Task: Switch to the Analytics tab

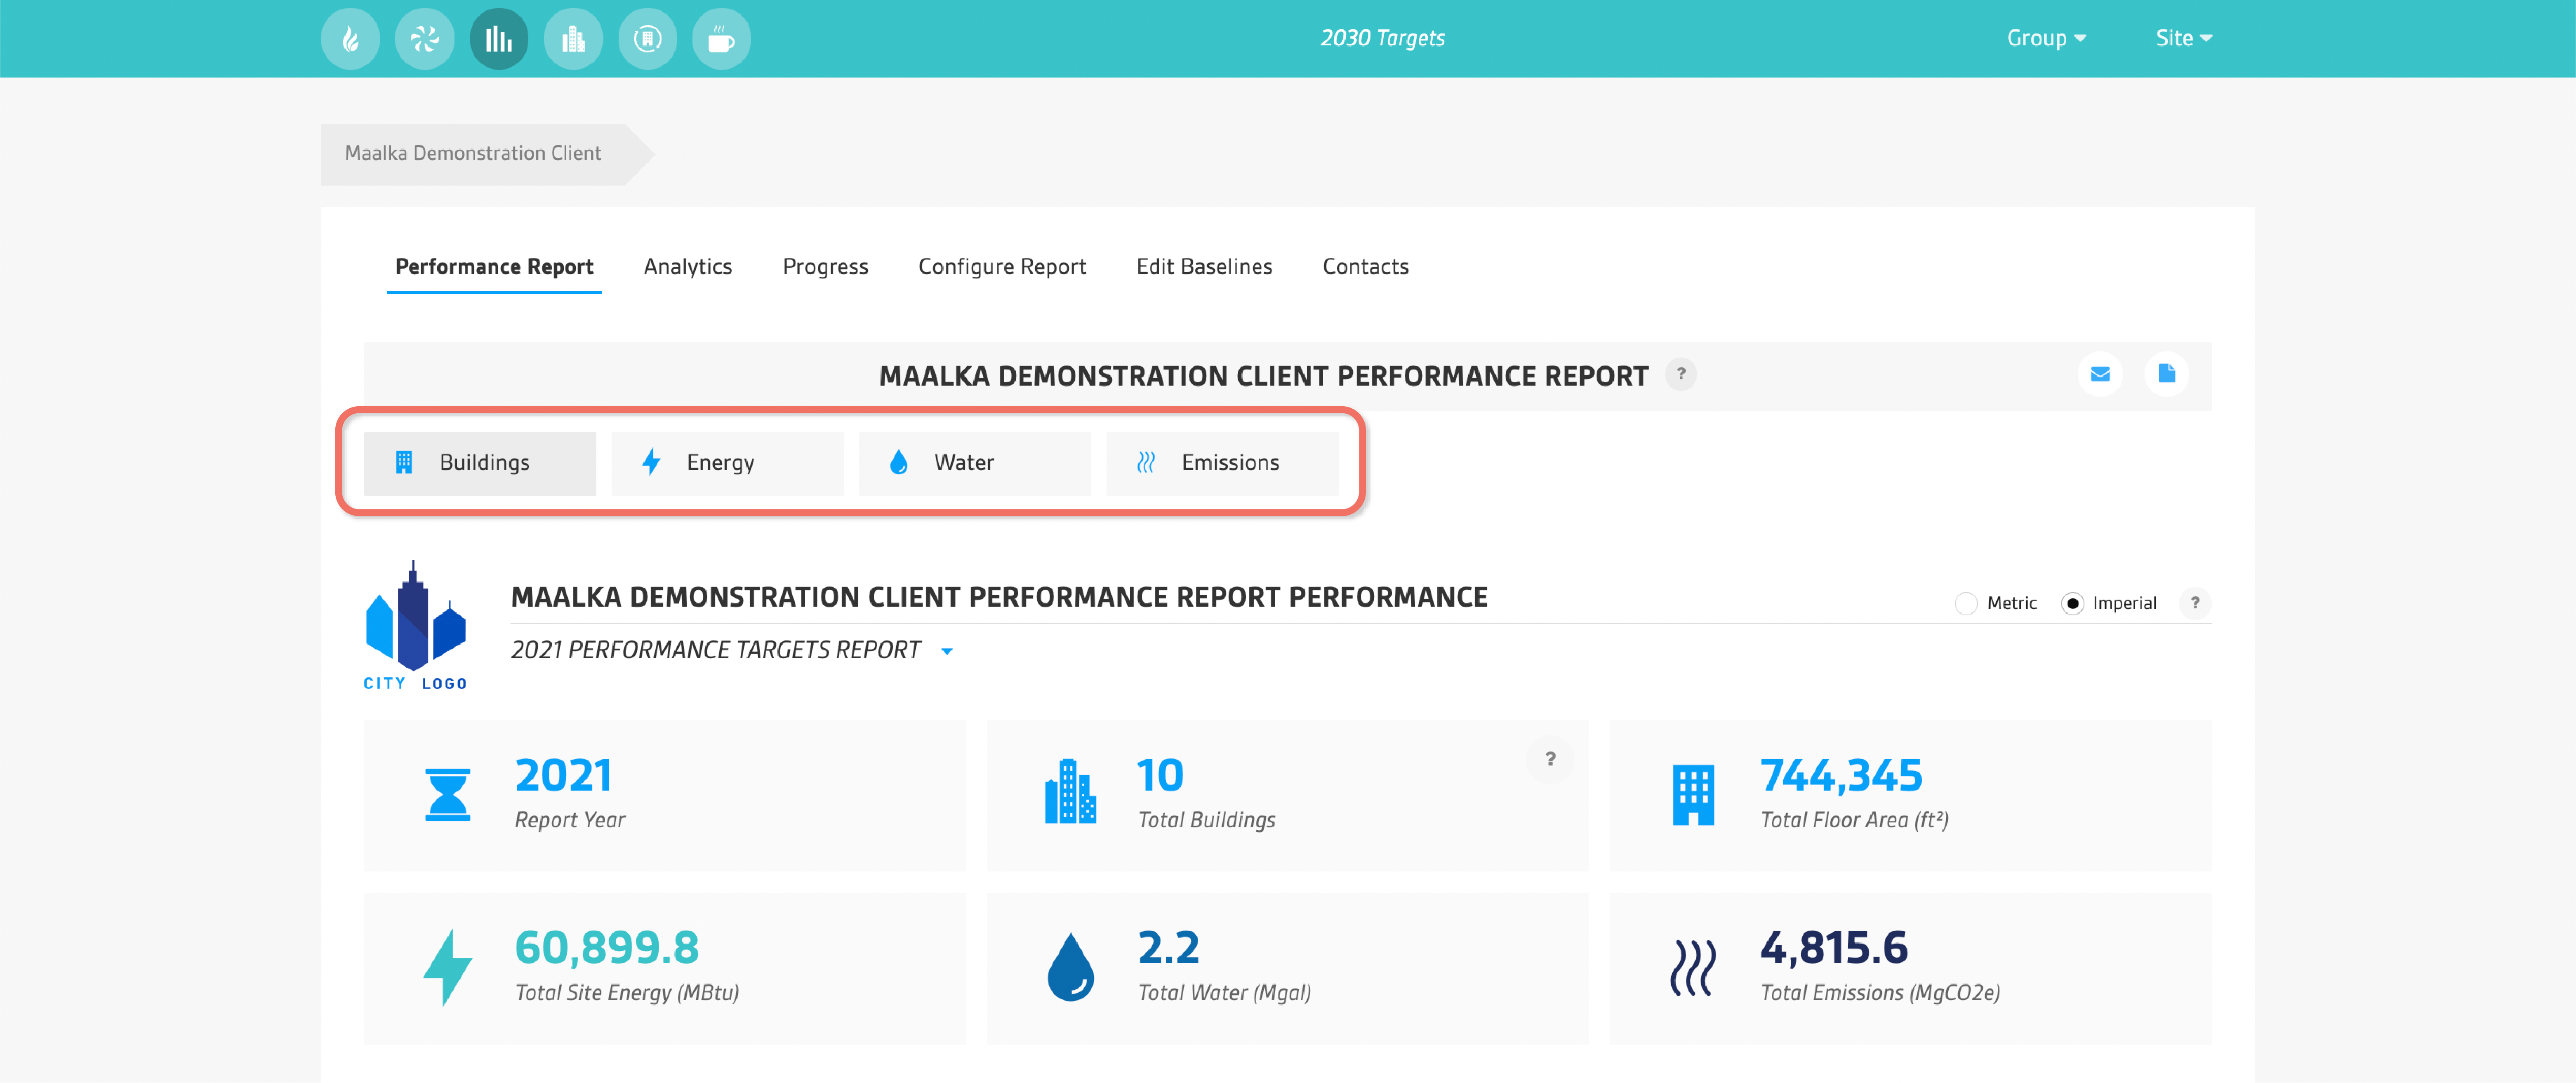Action: [688, 267]
